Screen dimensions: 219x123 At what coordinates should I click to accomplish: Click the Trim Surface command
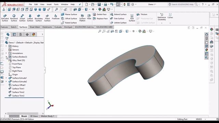117,18
